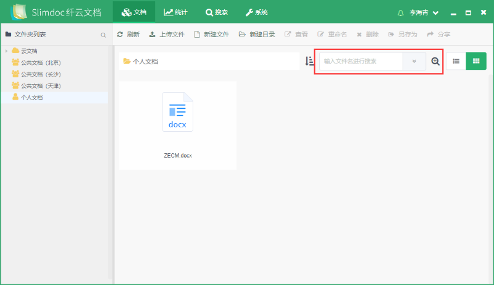Click the magnifier search icon beside the filename box
This screenshot has height=285, width=494.
point(435,61)
